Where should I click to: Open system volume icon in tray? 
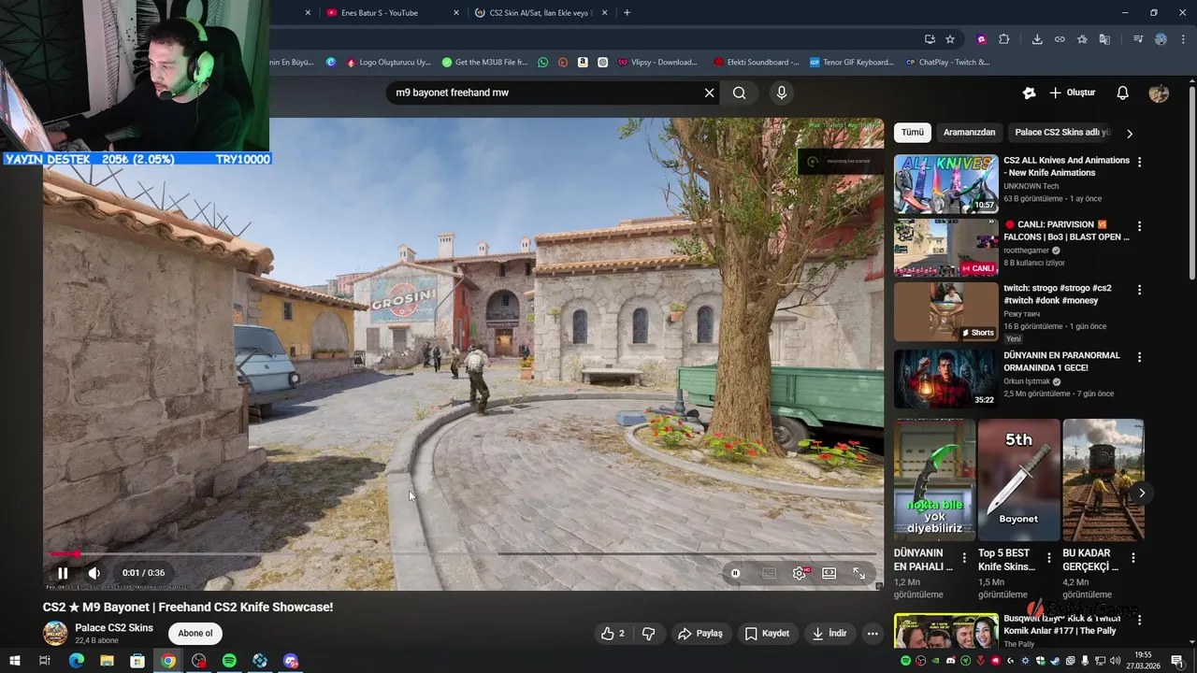point(1116,661)
